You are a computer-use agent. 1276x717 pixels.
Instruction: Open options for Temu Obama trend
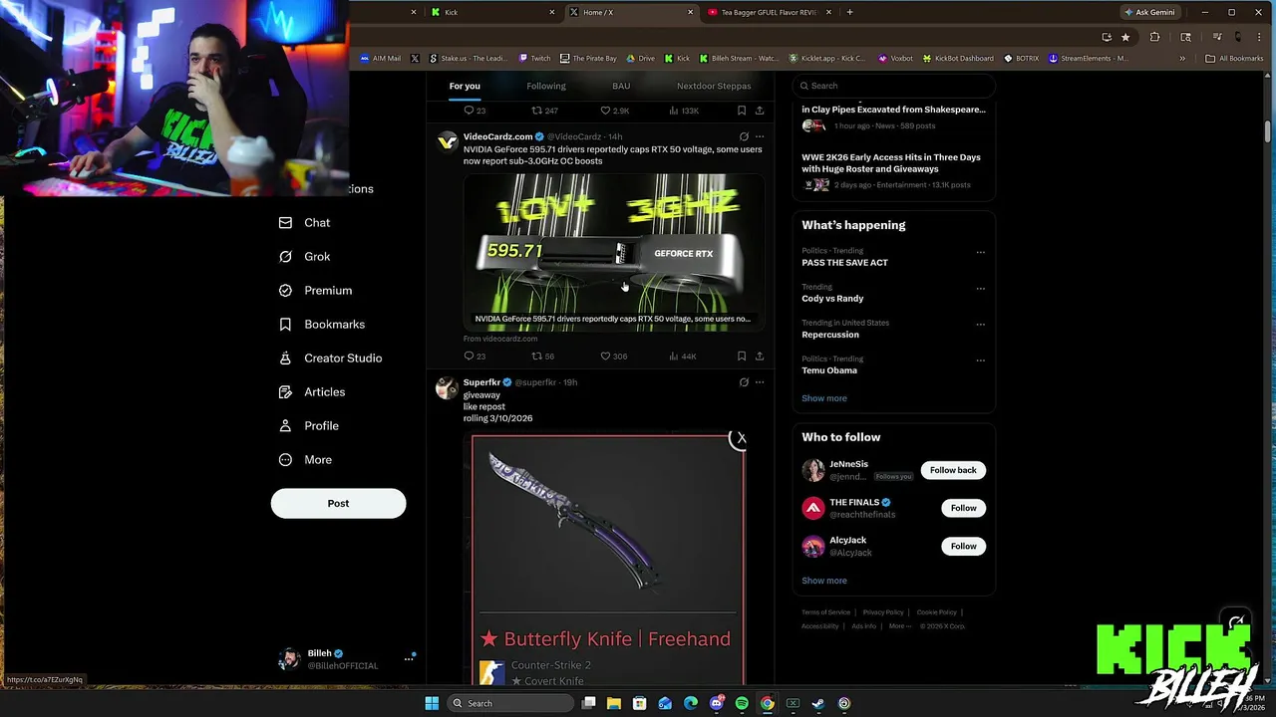click(x=980, y=360)
